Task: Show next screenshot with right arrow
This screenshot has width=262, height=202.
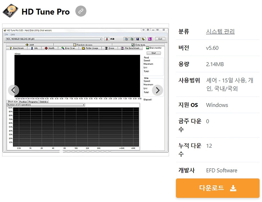Action: coord(158,90)
